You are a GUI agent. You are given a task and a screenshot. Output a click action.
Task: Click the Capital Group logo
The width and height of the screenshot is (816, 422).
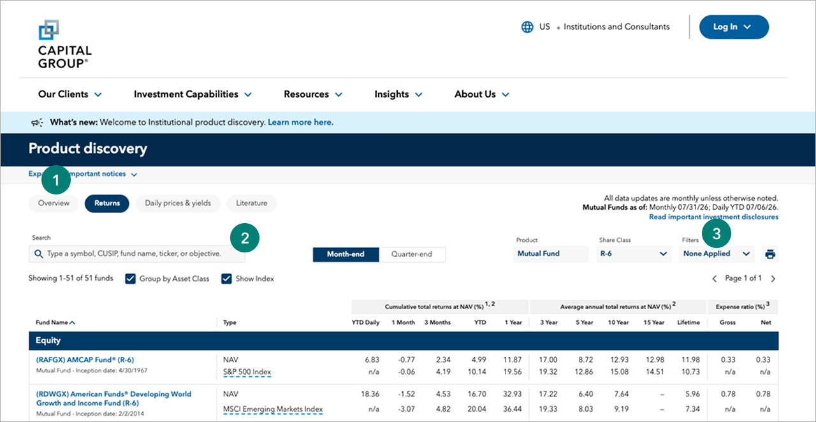pyautogui.click(x=64, y=44)
